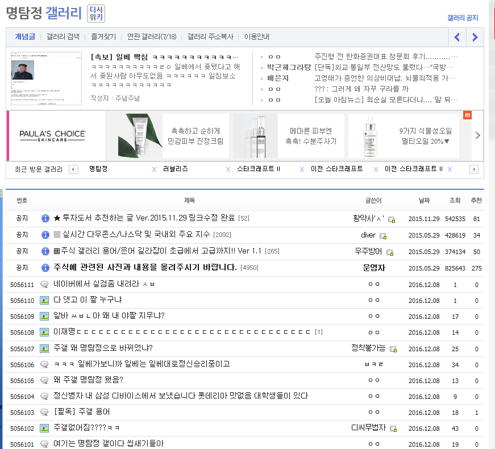Switch to the 갤러리 검색 tab
Image resolution: width=495 pixels, height=449 pixels.
click(63, 37)
